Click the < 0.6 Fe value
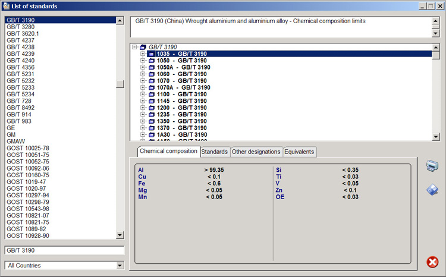The height and width of the screenshot is (277, 446). pyautogui.click(x=214, y=184)
